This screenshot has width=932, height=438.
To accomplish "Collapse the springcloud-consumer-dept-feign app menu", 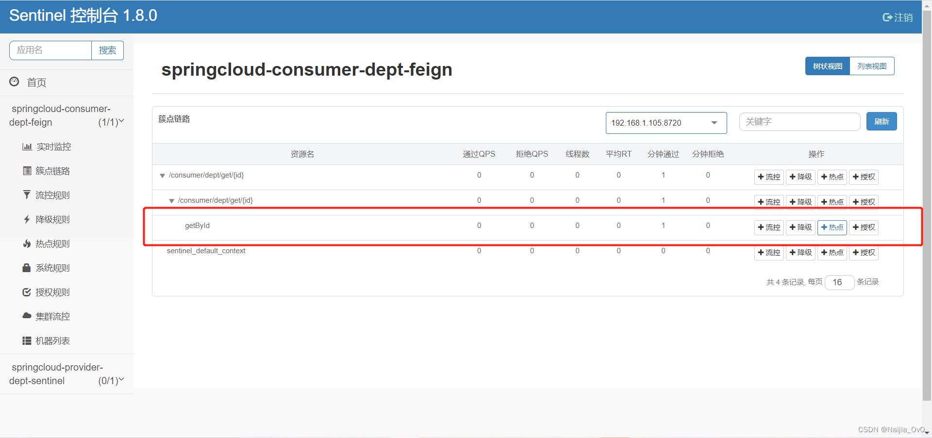I will (67, 115).
